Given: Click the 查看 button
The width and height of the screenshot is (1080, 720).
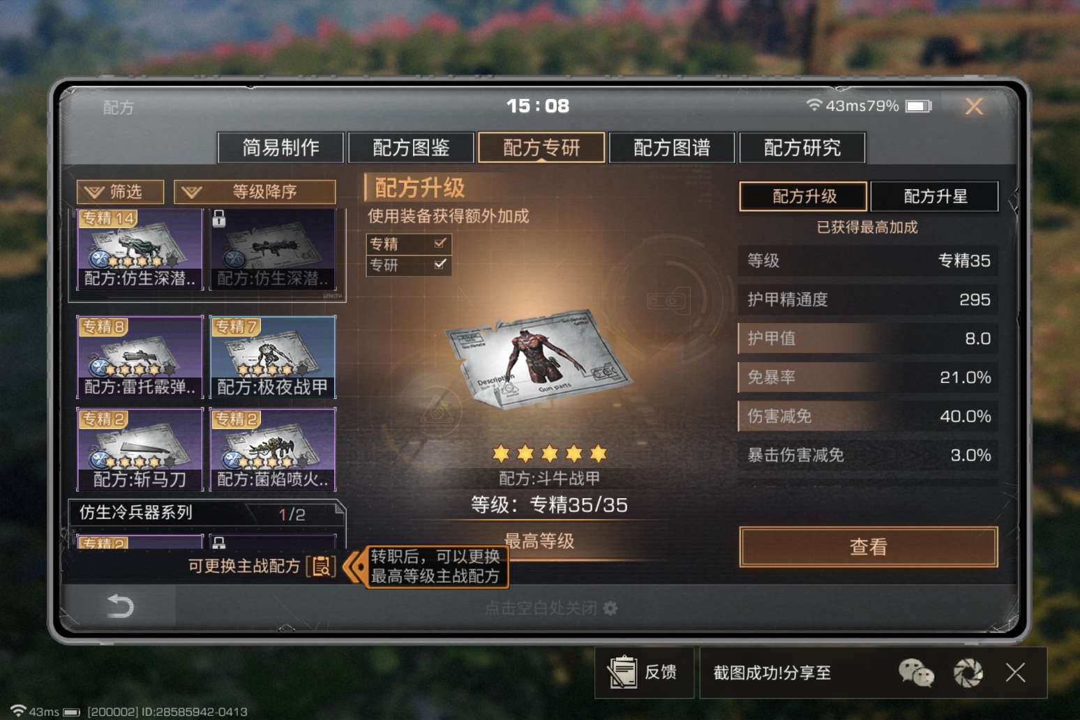Looking at the screenshot, I should tap(869, 546).
